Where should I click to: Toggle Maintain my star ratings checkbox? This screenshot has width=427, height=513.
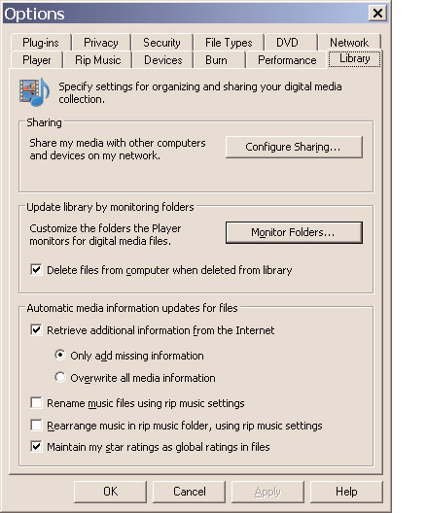(x=36, y=447)
